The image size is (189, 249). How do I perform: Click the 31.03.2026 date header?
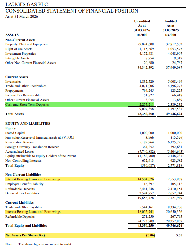tap(142, 30)
